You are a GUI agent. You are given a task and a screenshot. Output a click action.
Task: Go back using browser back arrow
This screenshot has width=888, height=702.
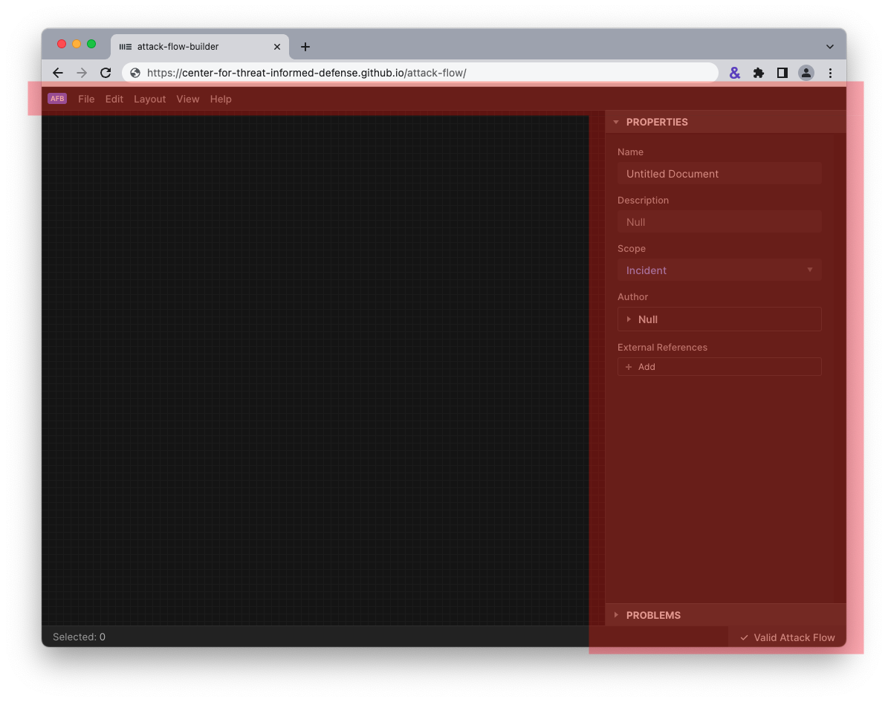pyautogui.click(x=58, y=73)
